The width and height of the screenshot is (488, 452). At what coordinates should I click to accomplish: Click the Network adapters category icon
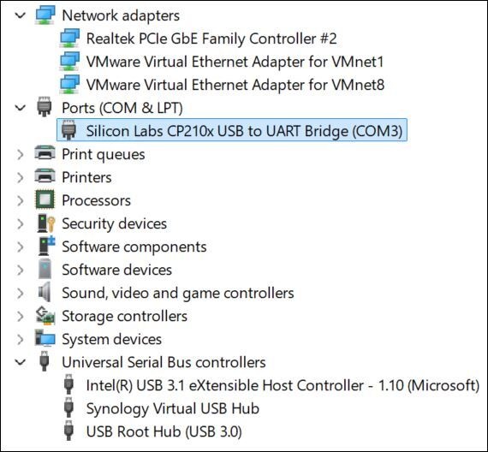[45, 15]
